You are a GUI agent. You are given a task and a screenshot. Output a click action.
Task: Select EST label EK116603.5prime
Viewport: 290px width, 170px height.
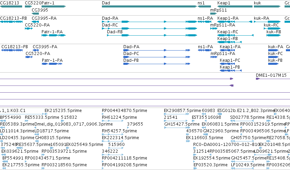204,138
